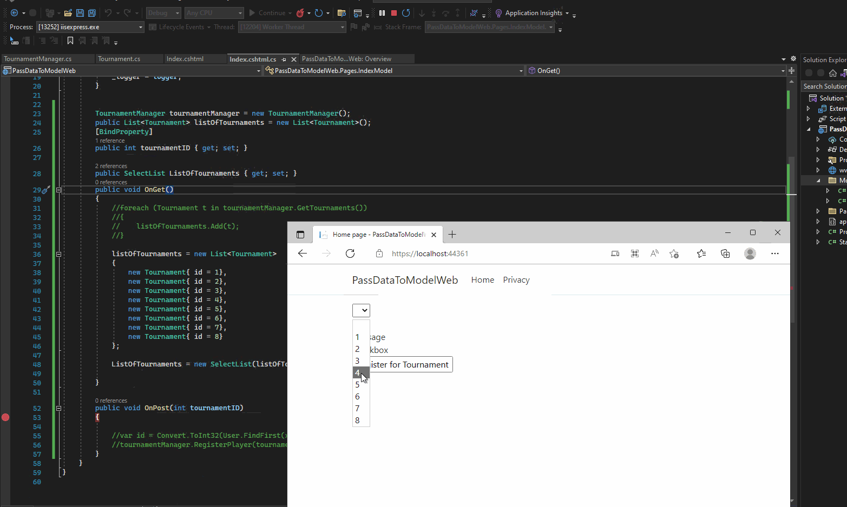
Task: Collapse the OnPost method outlining
Action: tap(58, 408)
